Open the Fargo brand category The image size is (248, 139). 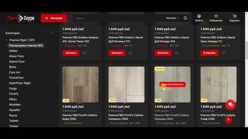coord(13,88)
